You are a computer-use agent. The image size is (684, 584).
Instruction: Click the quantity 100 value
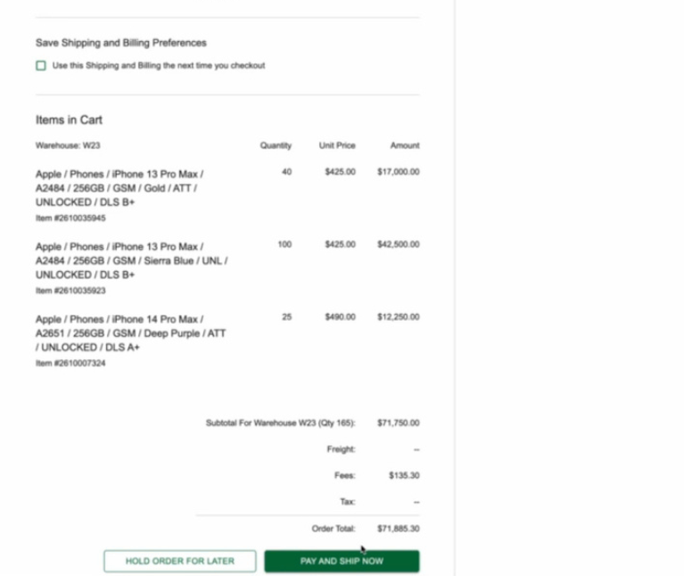(x=284, y=244)
